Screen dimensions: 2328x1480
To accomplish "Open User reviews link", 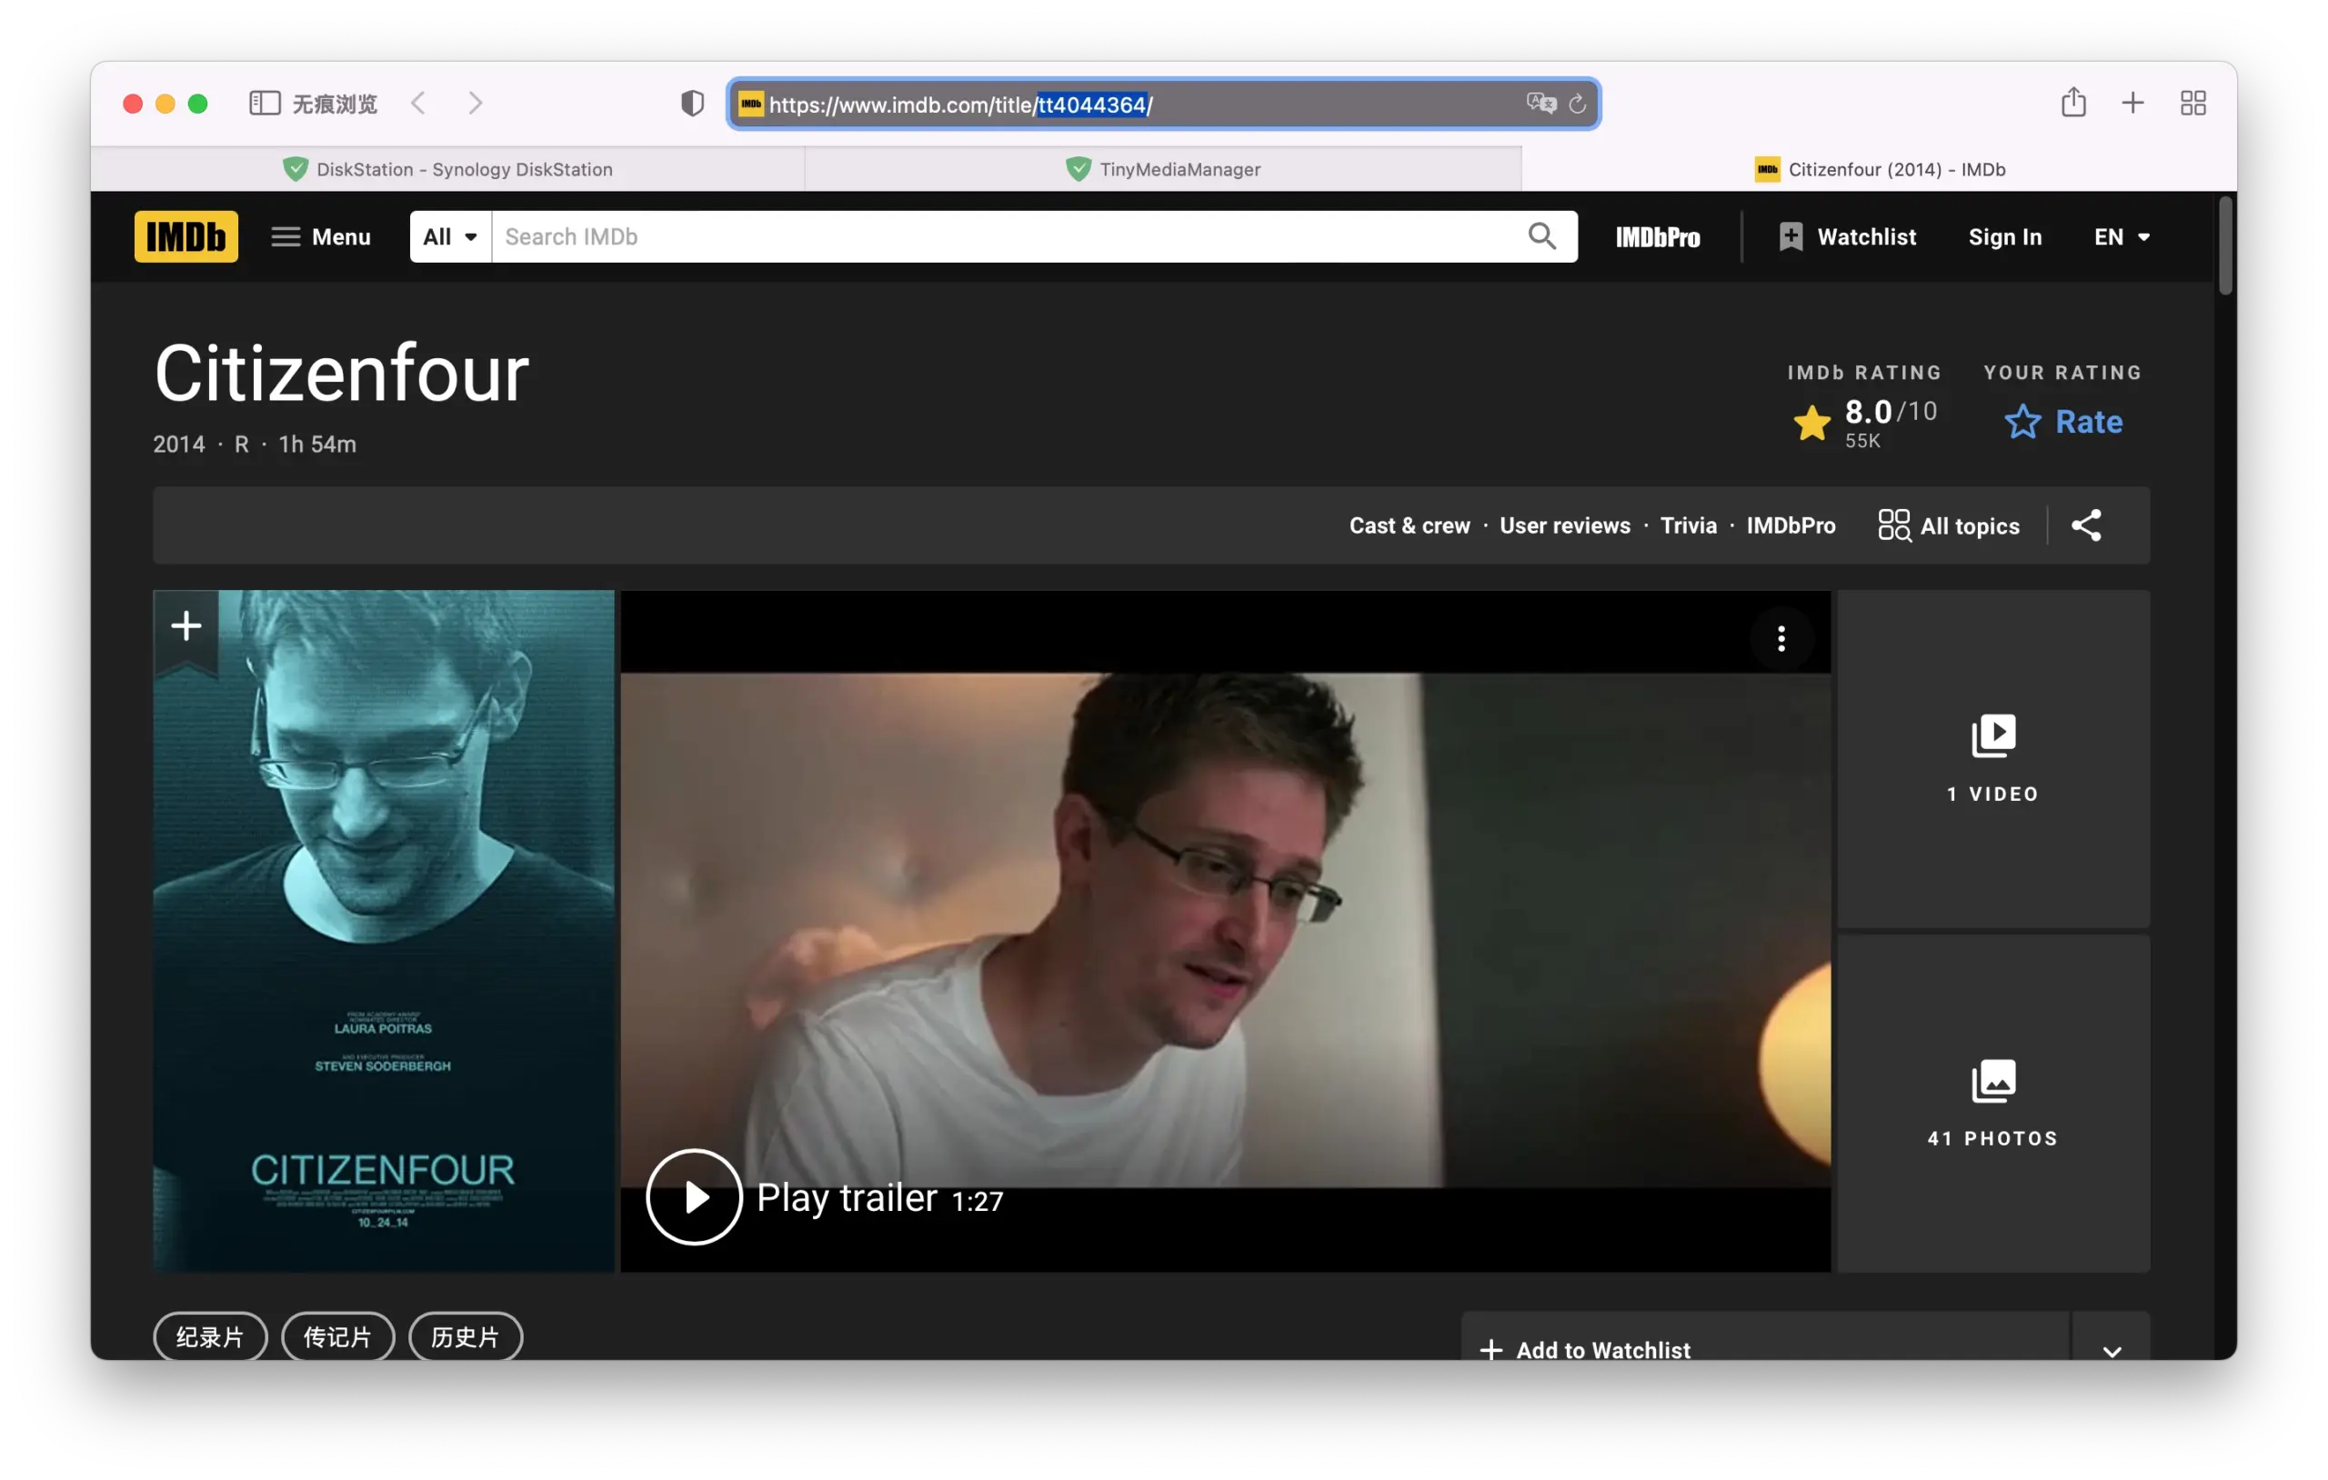I will 1564,525.
